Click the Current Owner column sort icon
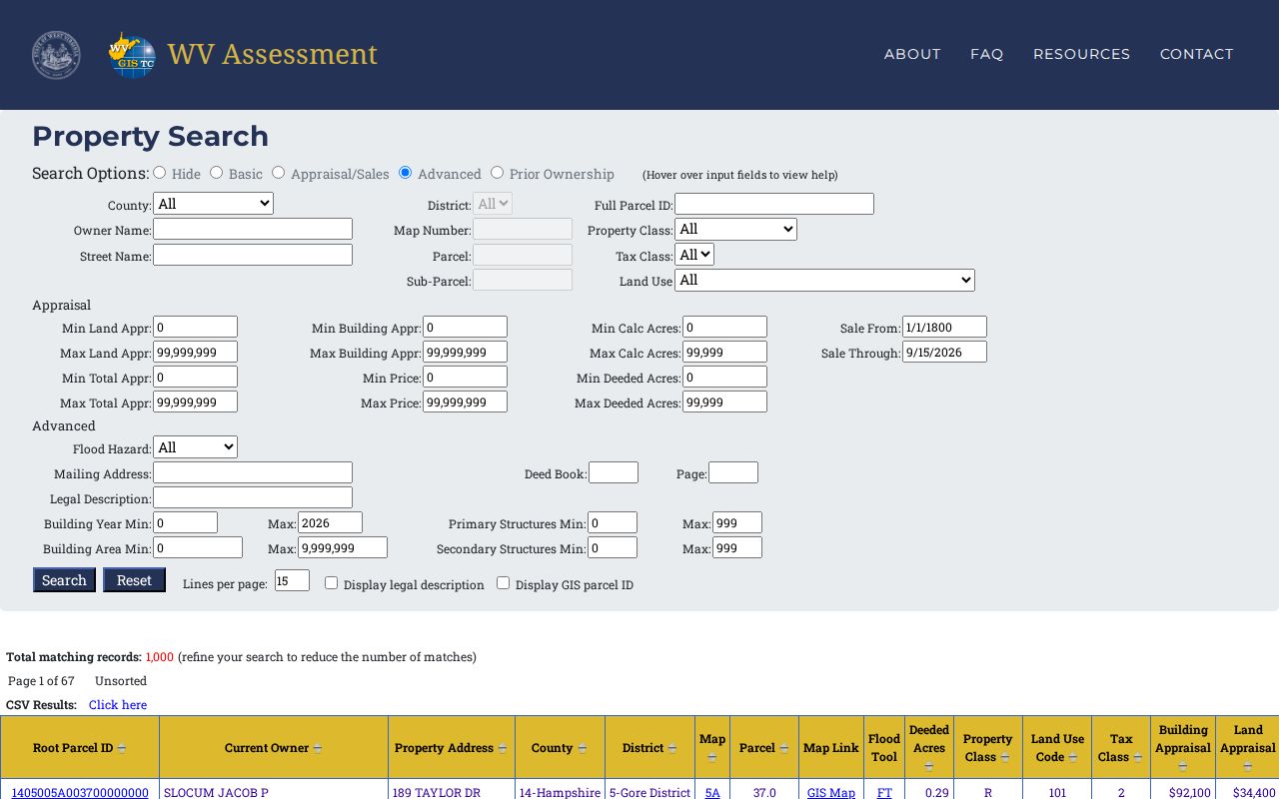This screenshot has width=1279, height=799. (x=318, y=748)
